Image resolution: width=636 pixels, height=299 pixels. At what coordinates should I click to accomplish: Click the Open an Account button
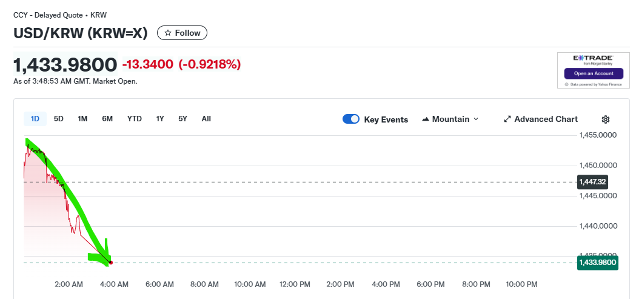[x=593, y=73]
